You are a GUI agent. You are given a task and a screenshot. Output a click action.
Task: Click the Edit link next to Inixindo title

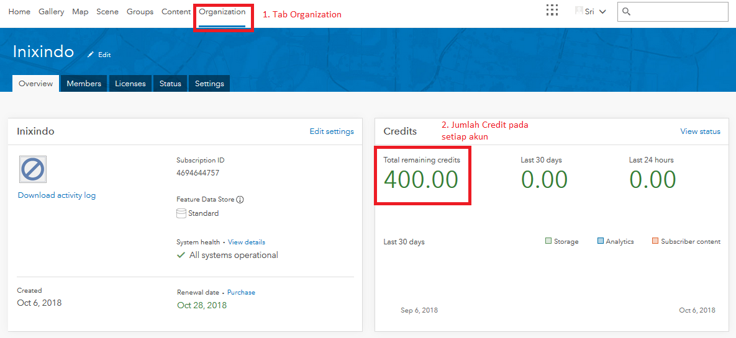click(x=104, y=55)
